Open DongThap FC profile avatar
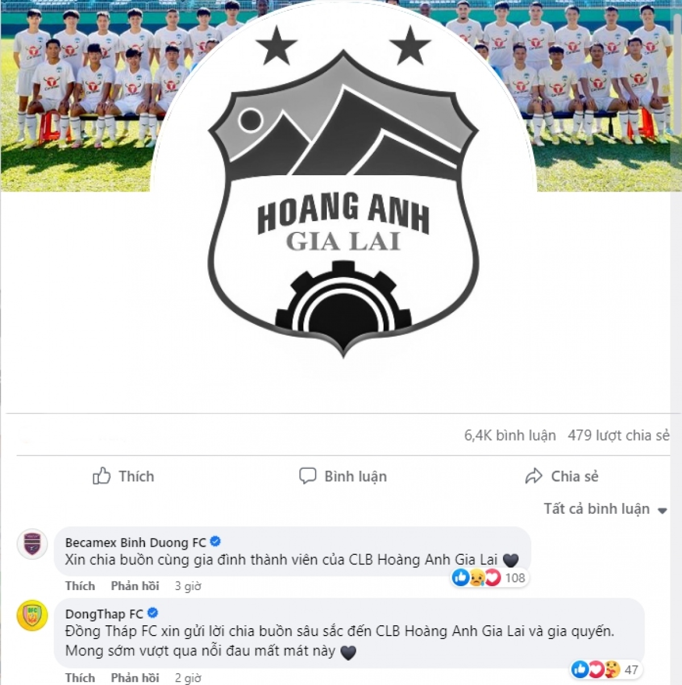Image resolution: width=682 pixels, height=685 pixels. (32, 616)
